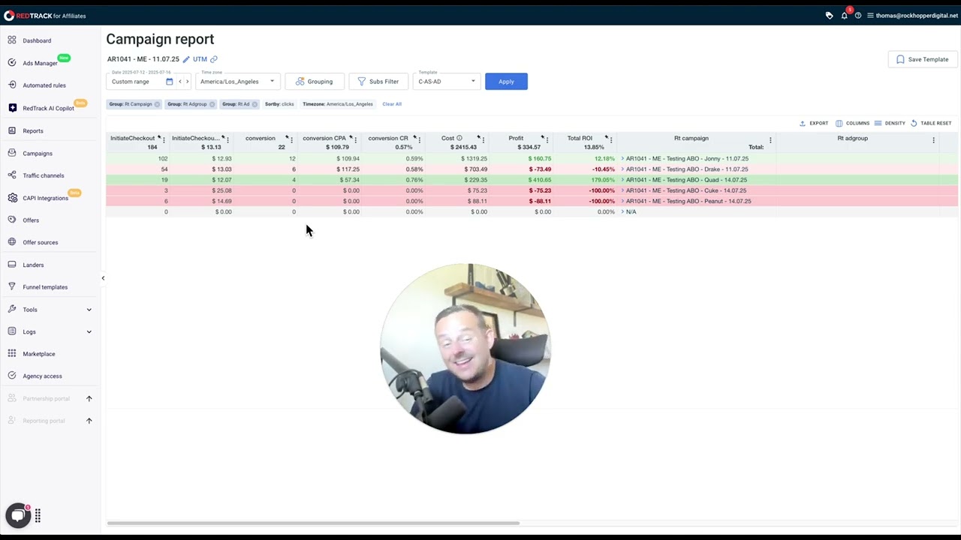Click the CAPI Integrations icon
The height and width of the screenshot is (540, 961).
12,198
